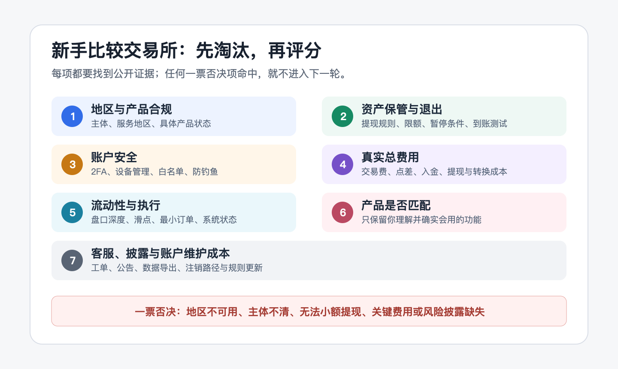Click the subtitle 2FA、设备管理、白名单、防钓鱼
The image size is (618, 369).
coord(154,172)
